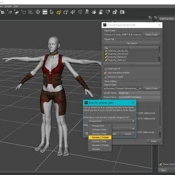Open the Select an Item dropdown

(x=167, y=19)
